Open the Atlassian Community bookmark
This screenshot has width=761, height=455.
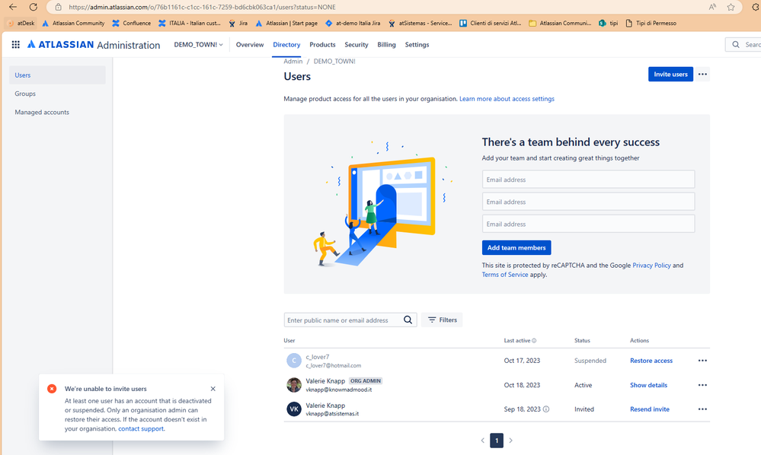[x=73, y=24]
